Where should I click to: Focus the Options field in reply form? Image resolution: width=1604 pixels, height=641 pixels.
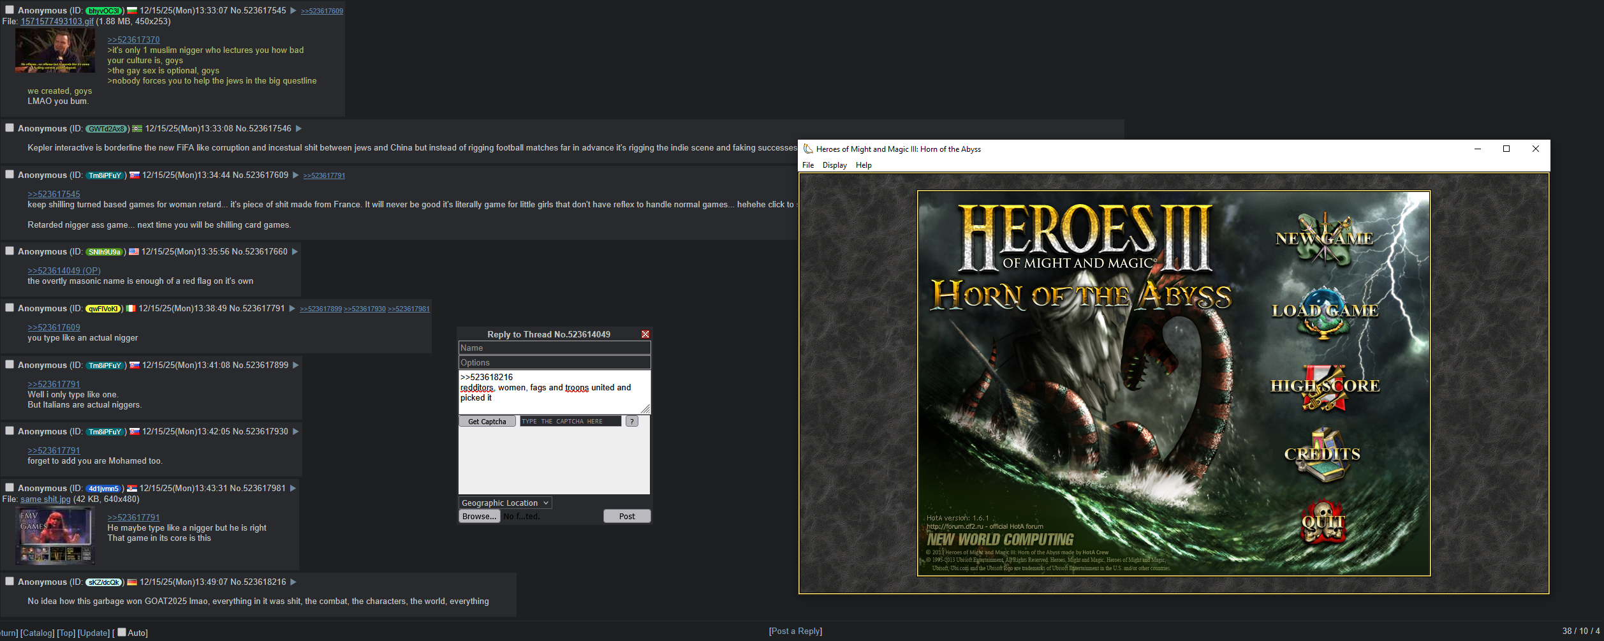click(x=554, y=363)
